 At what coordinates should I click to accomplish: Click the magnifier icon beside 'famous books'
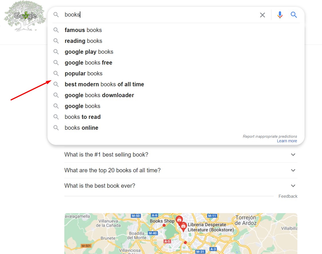pyautogui.click(x=56, y=30)
